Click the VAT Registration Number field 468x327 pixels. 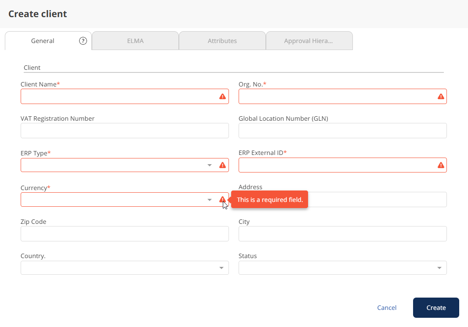point(125,130)
